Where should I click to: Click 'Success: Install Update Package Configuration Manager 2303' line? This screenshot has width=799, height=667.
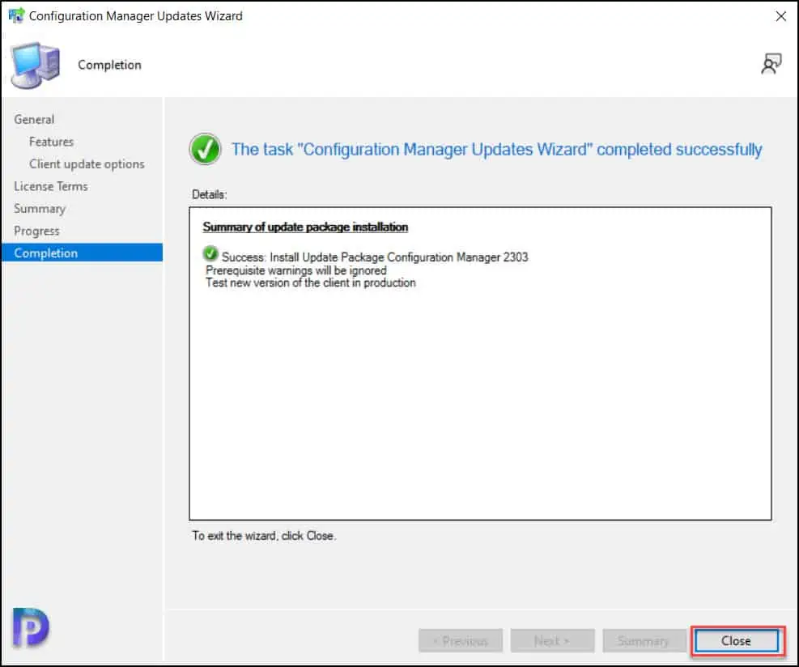click(375, 257)
